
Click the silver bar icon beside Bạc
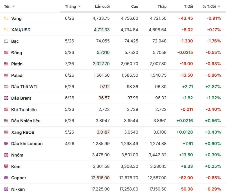[6, 41]
